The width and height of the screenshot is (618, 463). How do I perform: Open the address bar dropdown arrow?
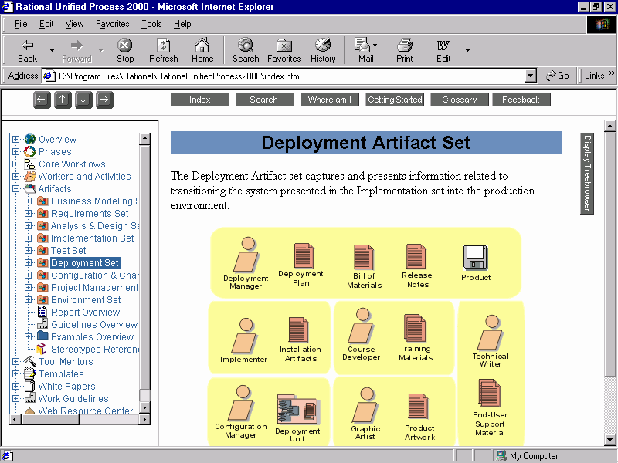click(x=531, y=76)
